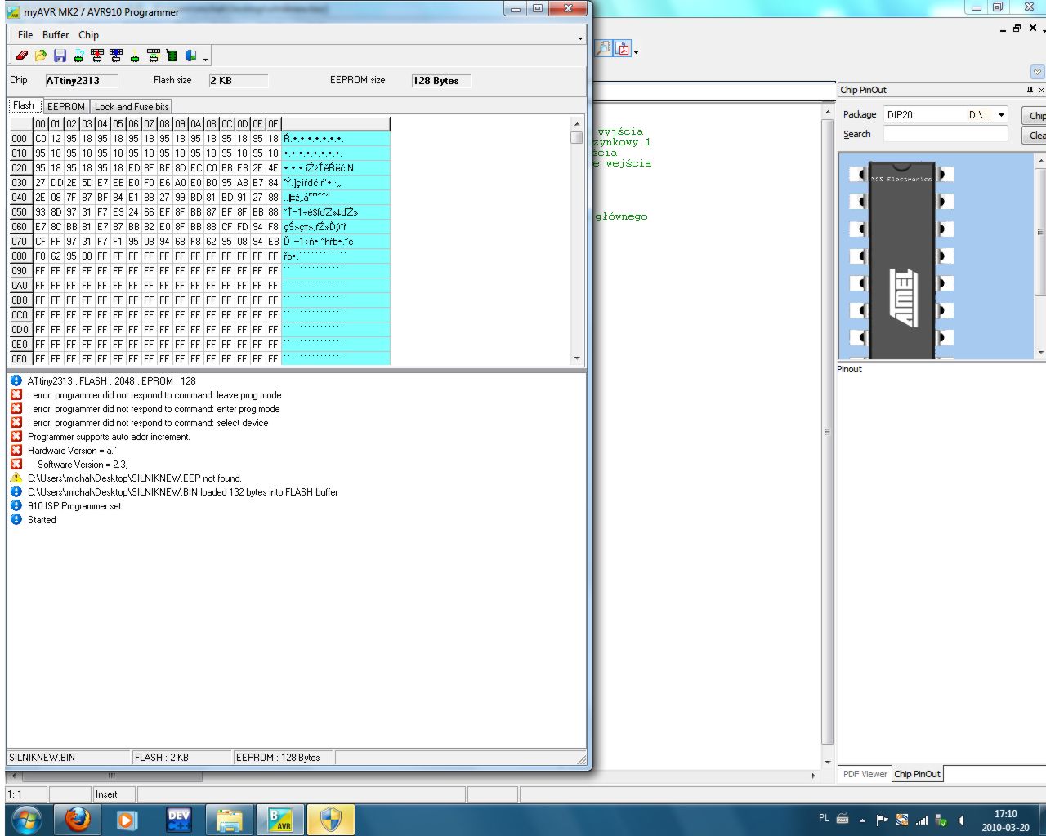Click the red eraser erase-chip icon
This screenshot has width=1046, height=836.
click(x=22, y=56)
